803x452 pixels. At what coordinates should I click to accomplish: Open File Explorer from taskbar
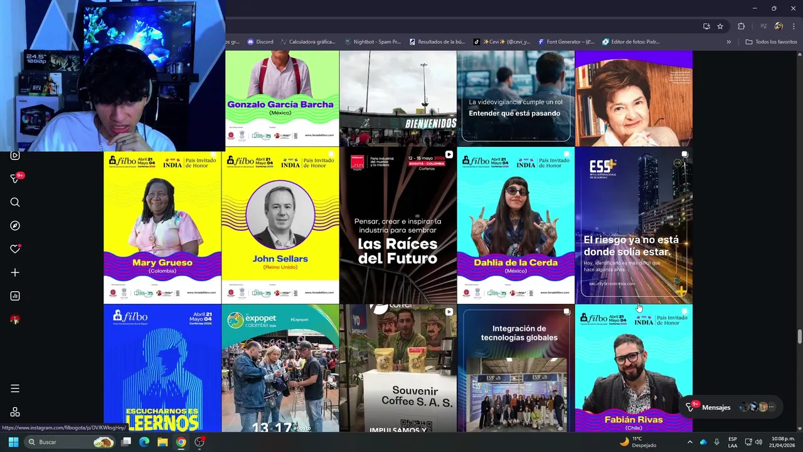click(x=162, y=442)
